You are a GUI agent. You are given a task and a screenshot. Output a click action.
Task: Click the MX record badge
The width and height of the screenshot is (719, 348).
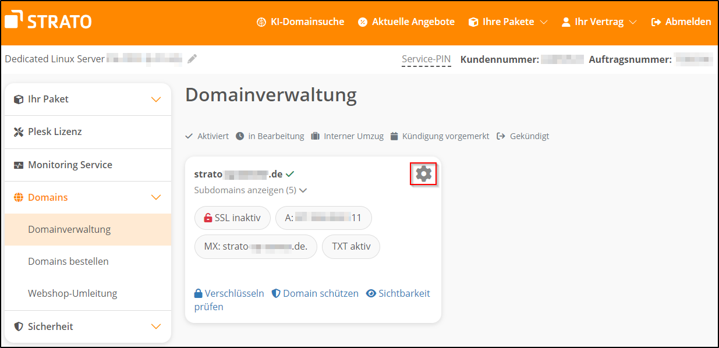pyautogui.click(x=256, y=246)
